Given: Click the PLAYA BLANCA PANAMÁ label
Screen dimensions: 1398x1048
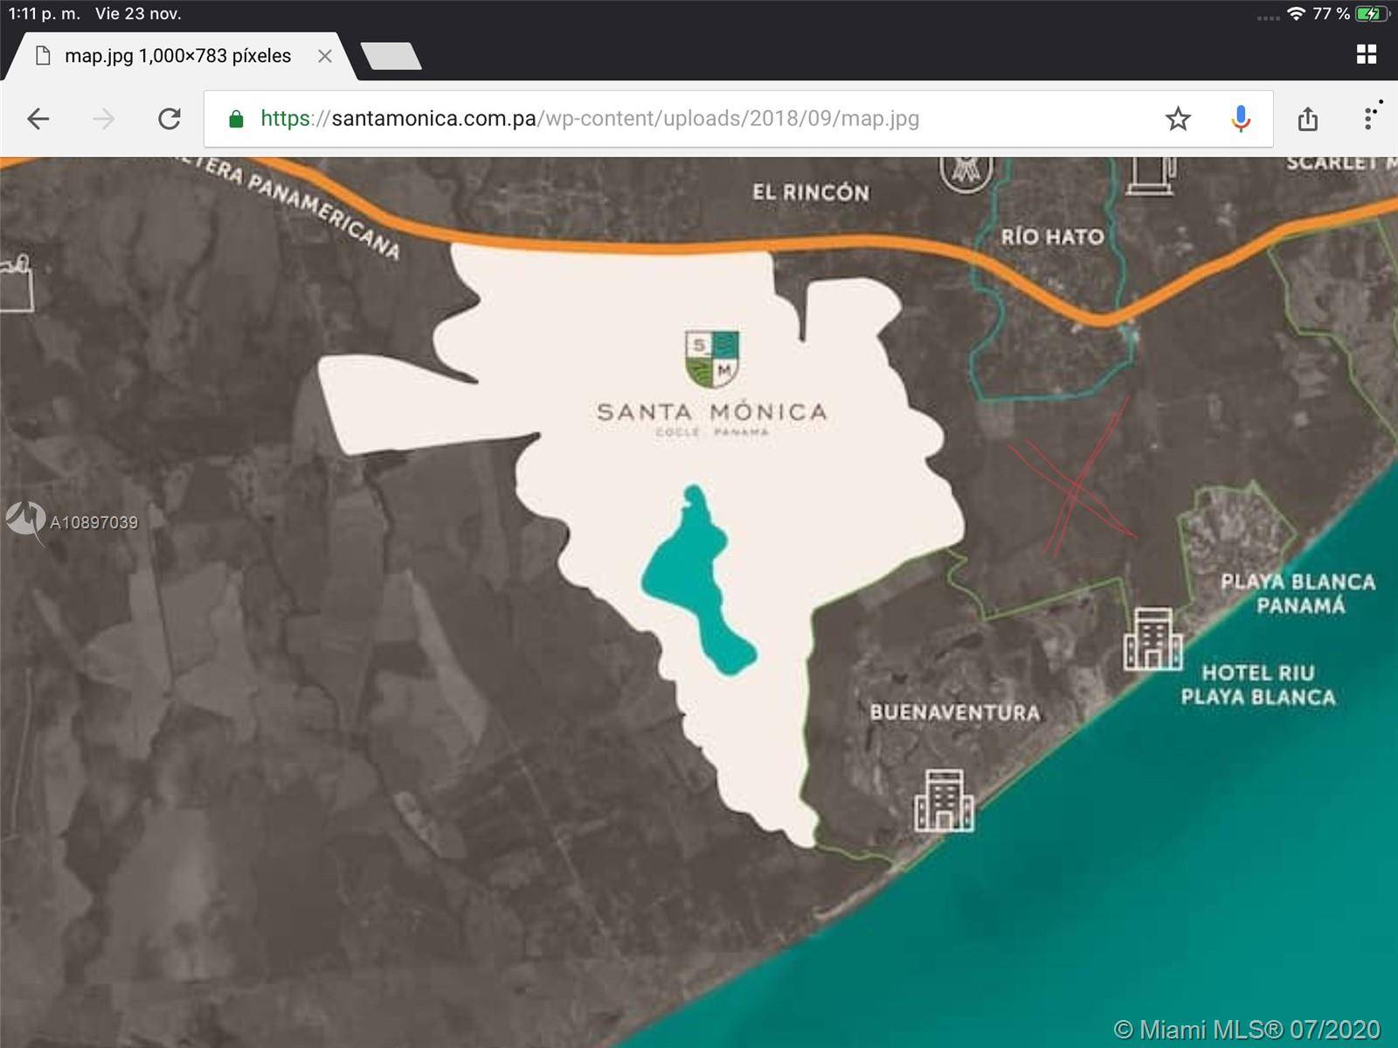Looking at the screenshot, I should click(x=1298, y=593).
